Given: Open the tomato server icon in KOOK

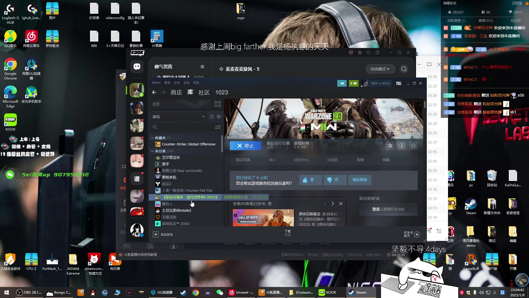Looking at the screenshot, I should click(x=137, y=212).
